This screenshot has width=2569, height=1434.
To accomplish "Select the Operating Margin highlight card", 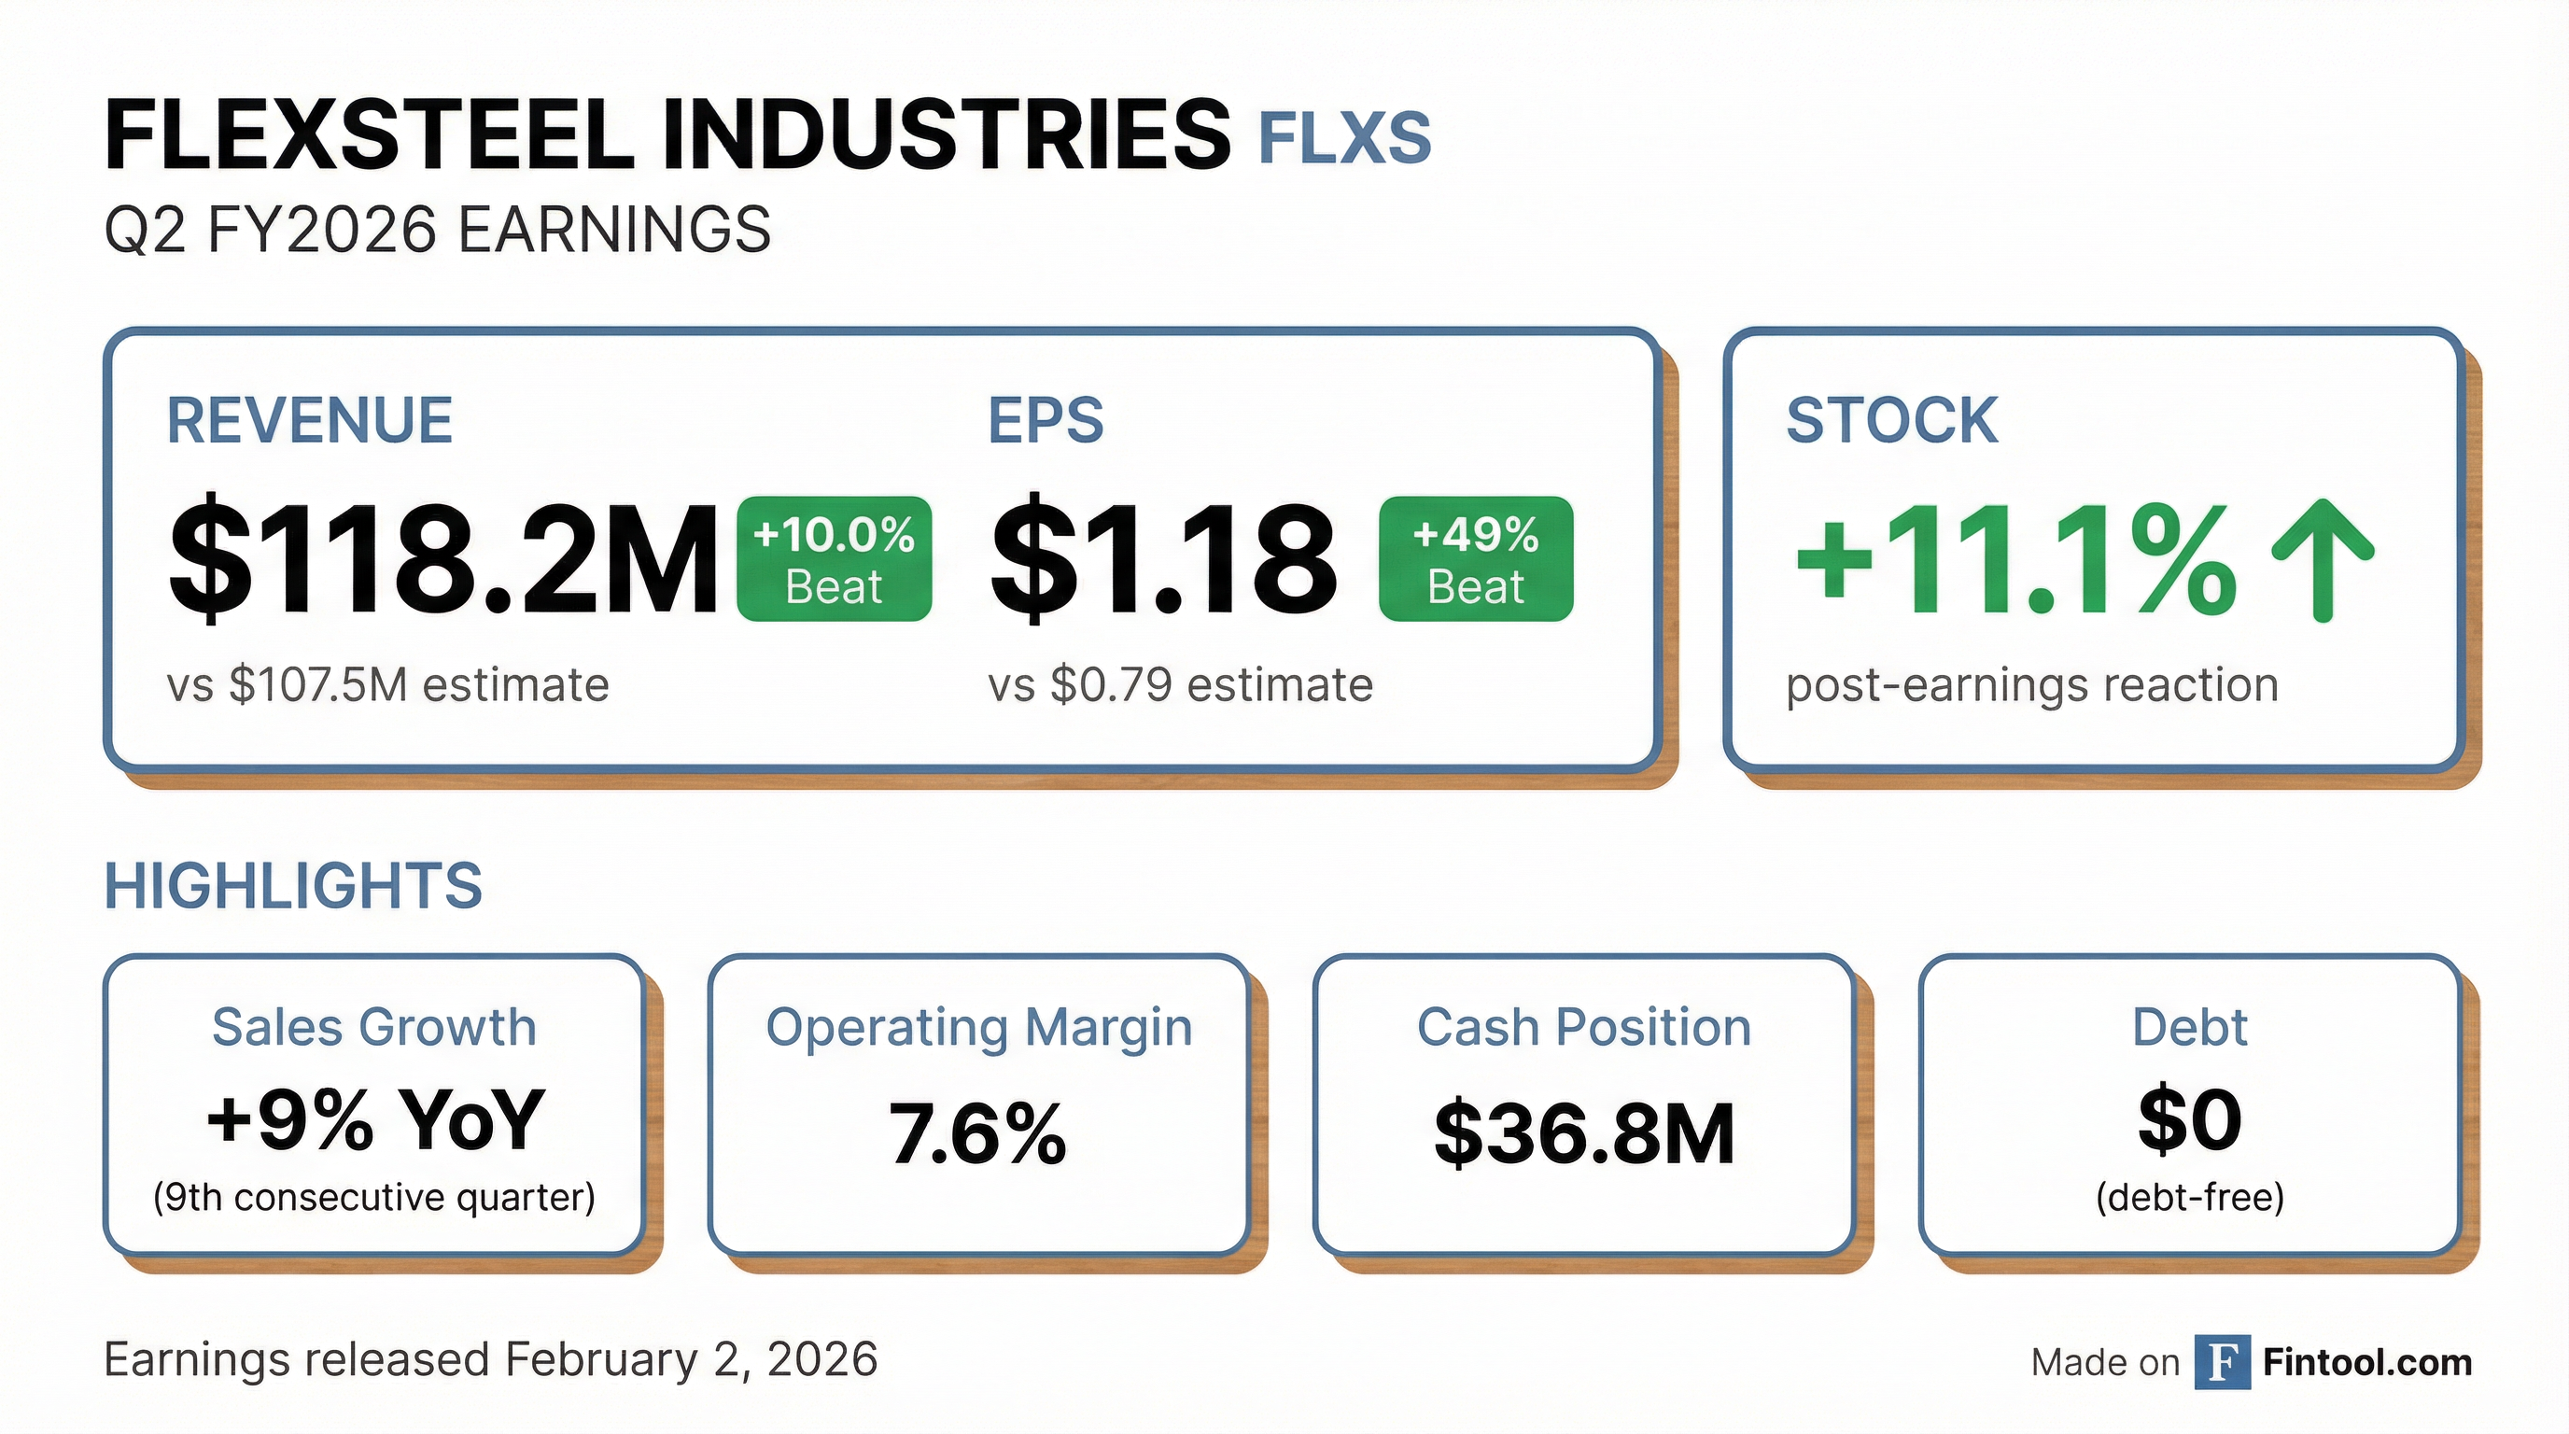I will 978,1105.
